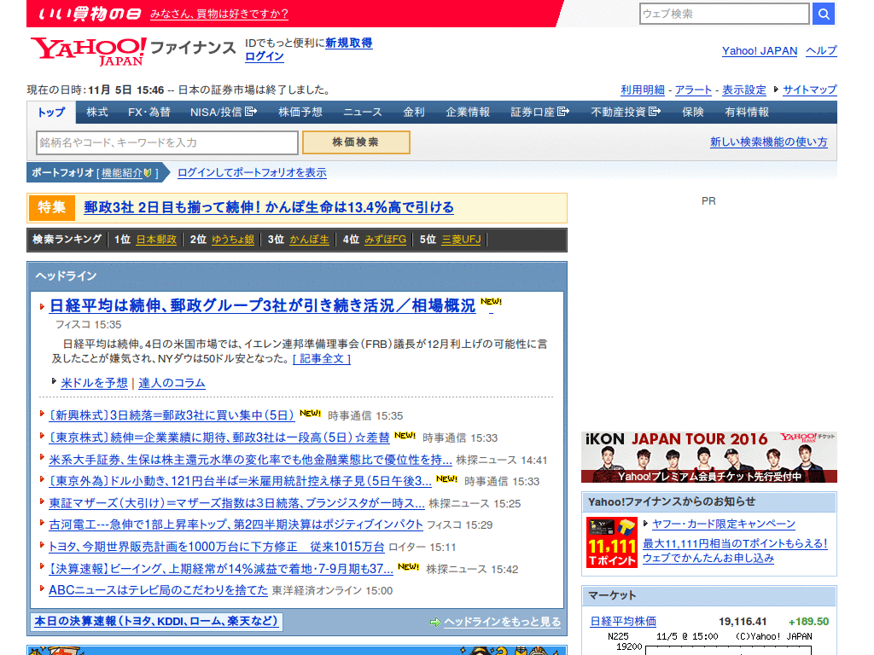Viewport: 874px width, 655px height.
Task: Open the 保険 tab
Action: point(693,112)
